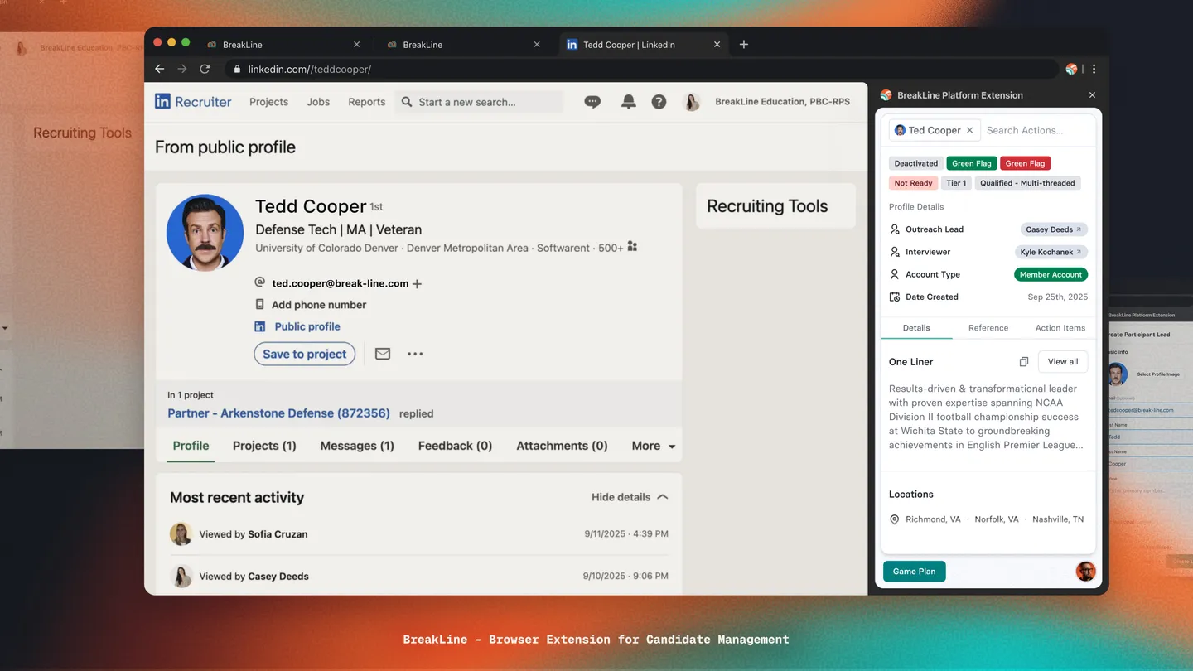Remove the Ted Cooper chip

pyautogui.click(x=969, y=130)
